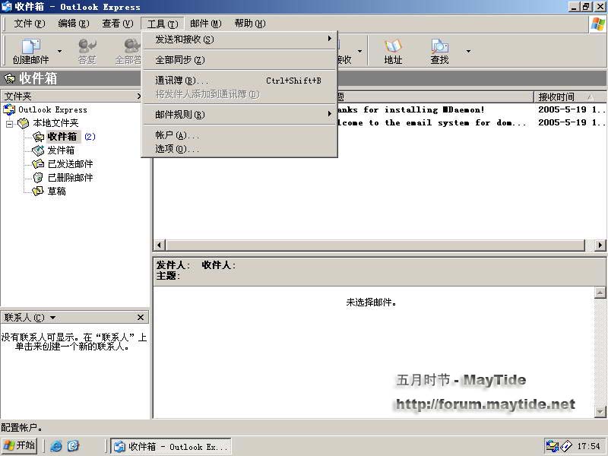Open the 地址 (Addresses) toolbar icon
Viewport: 608px width, 456px height.
click(x=393, y=51)
